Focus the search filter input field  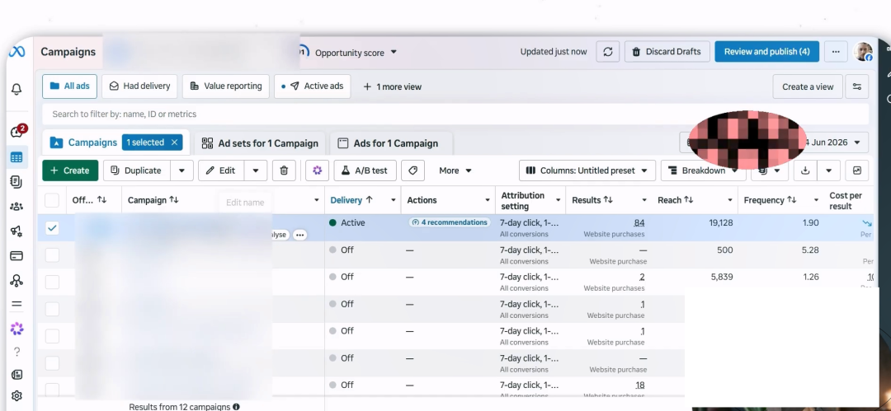tap(455, 114)
